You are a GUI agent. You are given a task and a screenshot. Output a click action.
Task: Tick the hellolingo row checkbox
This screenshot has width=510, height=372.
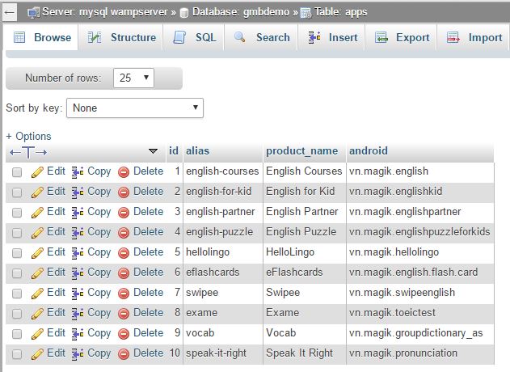17,253
